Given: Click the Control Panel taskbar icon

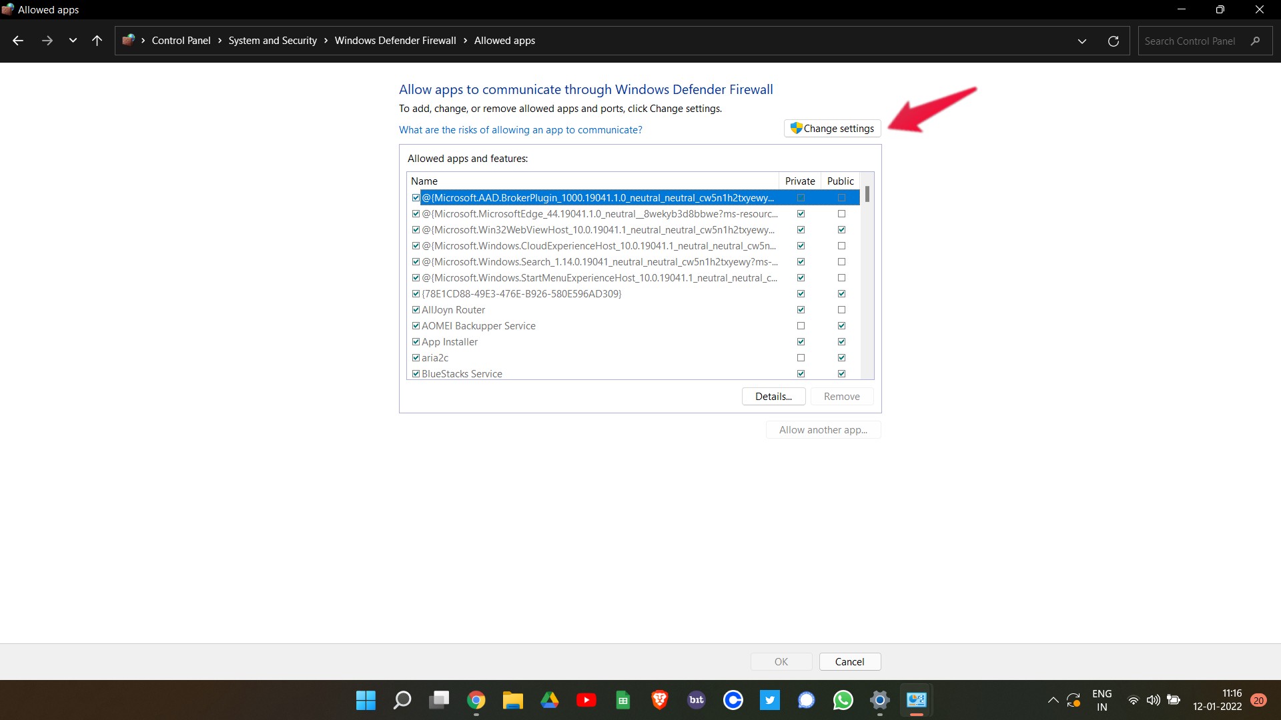Looking at the screenshot, I should click(916, 700).
